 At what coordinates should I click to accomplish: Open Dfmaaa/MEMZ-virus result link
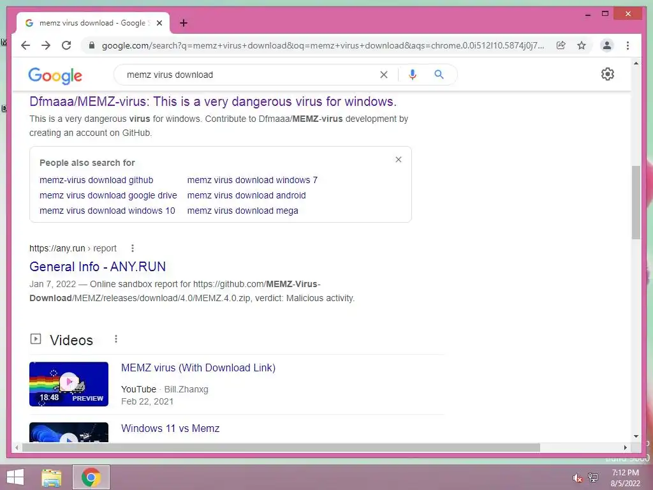pos(213,101)
